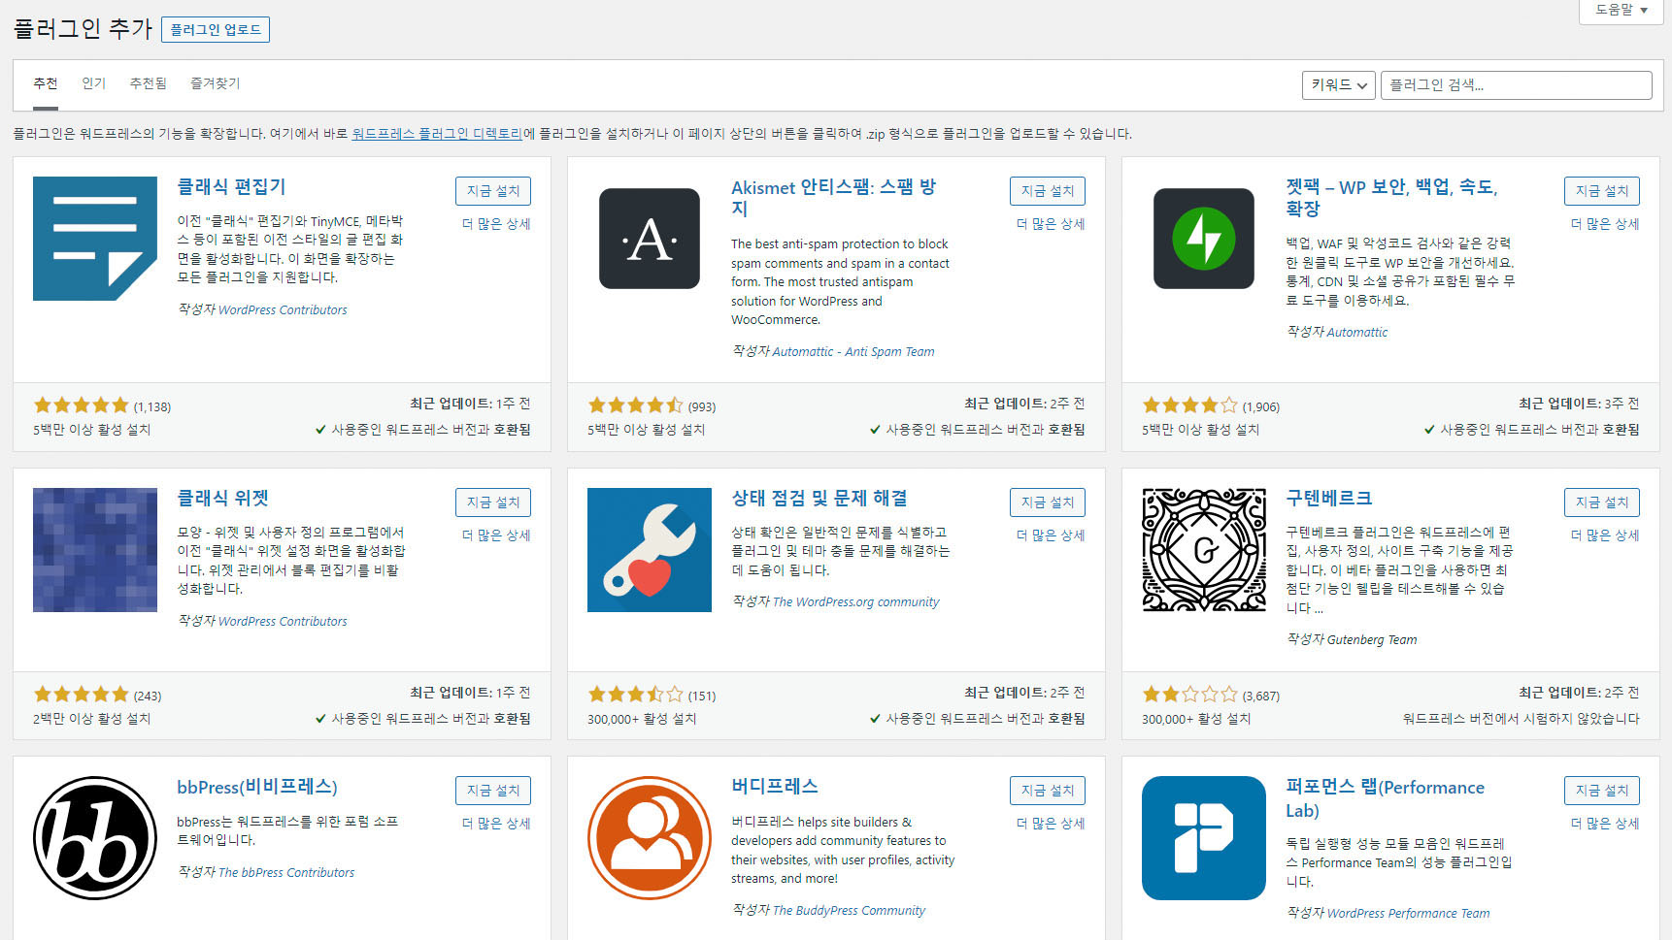Click the 플러그인 업로드 button
1672x940 pixels.
pyautogui.click(x=216, y=30)
